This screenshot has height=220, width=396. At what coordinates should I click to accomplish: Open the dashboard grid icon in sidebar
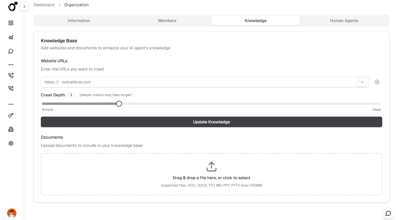pos(11,23)
